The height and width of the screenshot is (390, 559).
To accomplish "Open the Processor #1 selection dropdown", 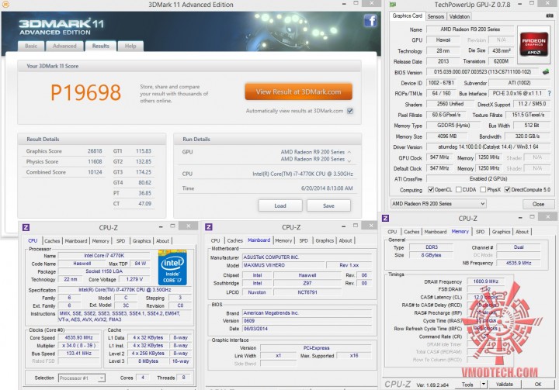I will click(x=82, y=378).
